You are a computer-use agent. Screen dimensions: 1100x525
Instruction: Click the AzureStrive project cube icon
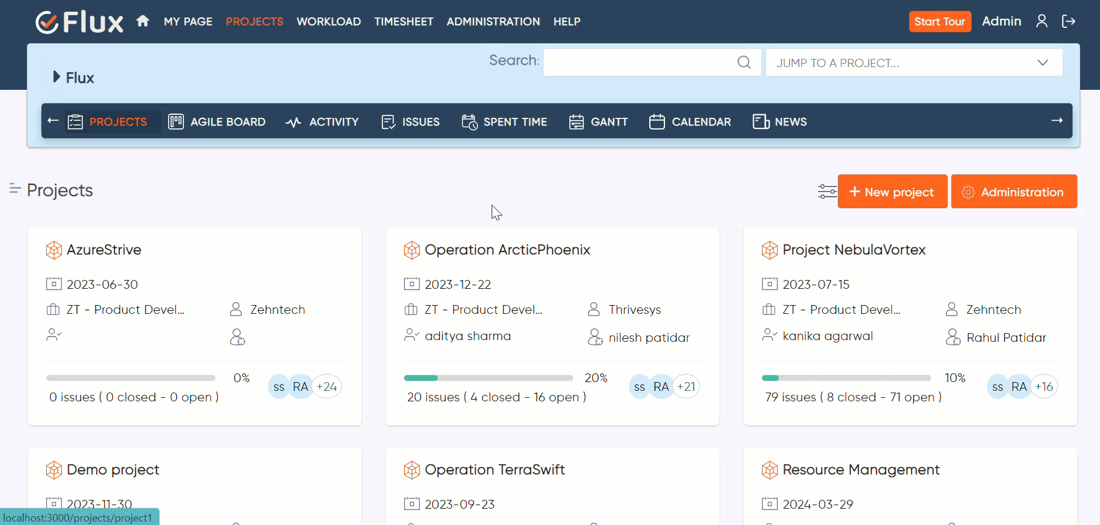(x=54, y=250)
